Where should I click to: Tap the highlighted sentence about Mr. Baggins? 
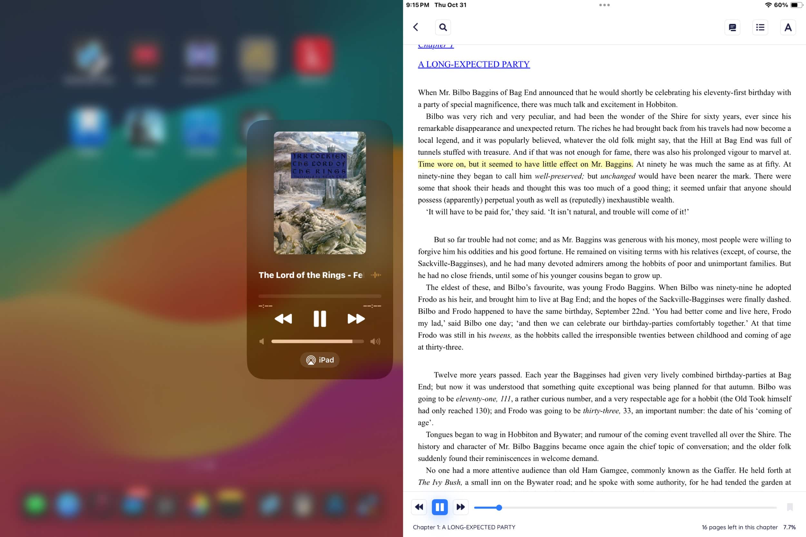coord(525,164)
